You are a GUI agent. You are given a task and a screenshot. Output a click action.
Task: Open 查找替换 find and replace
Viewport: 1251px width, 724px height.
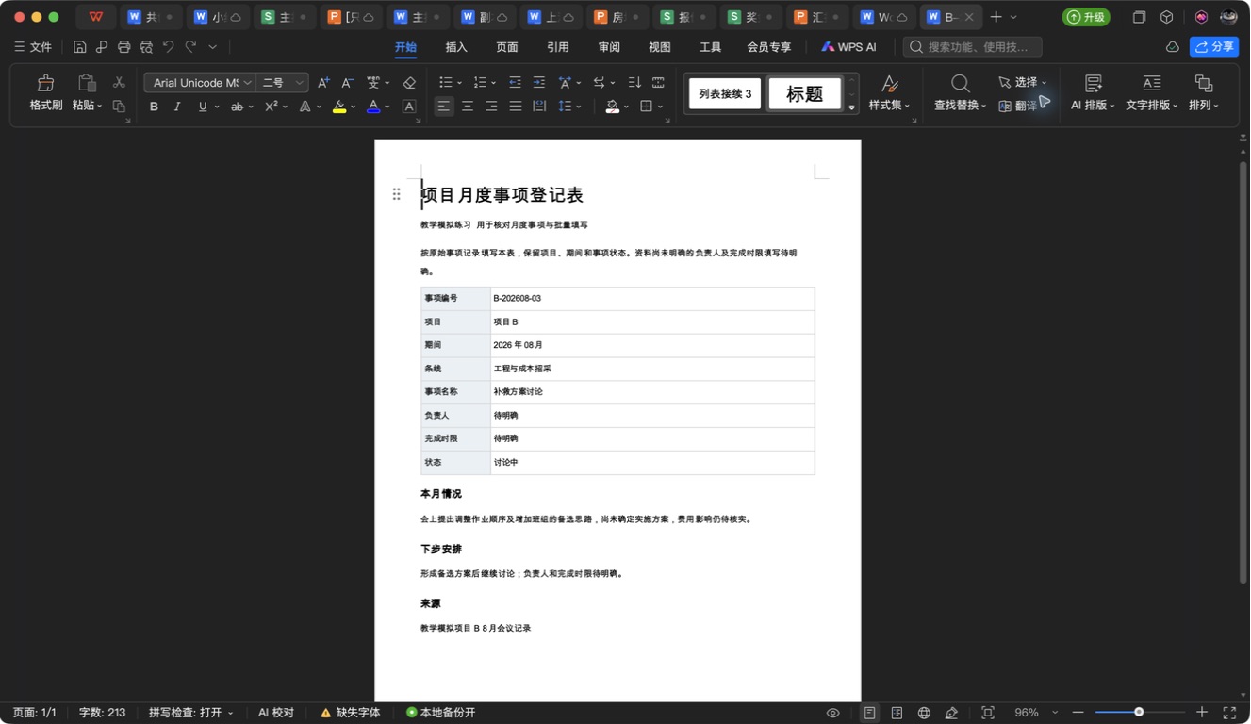960,93
